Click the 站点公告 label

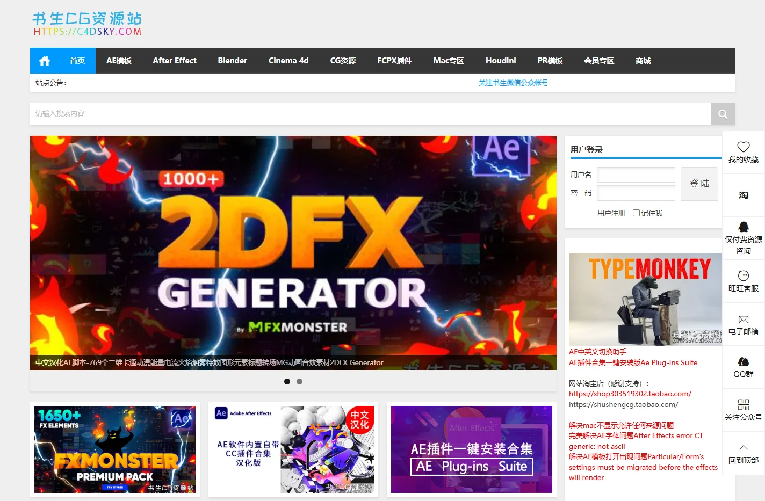pyautogui.click(x=51, y=83)
